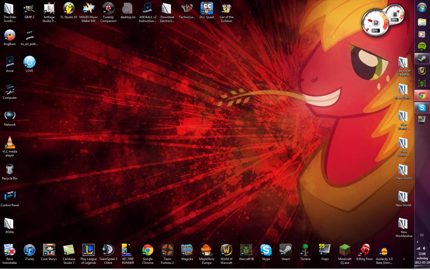Switch to Spotify on the taskbar
Image resolution: width=430 pixels, height=270 pixels.
tap(422, 47)
